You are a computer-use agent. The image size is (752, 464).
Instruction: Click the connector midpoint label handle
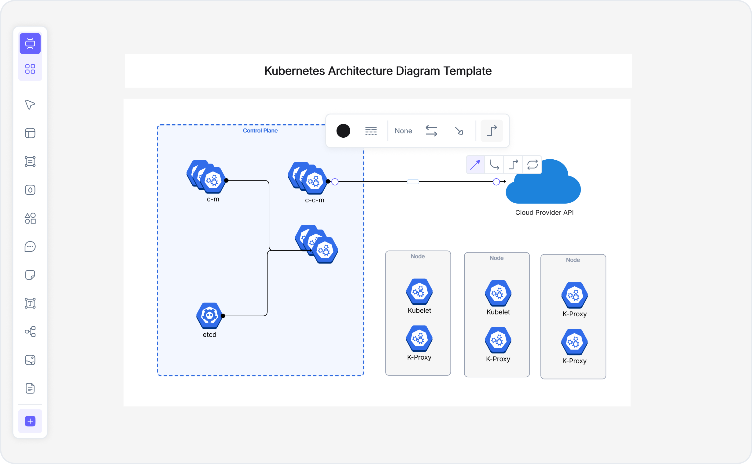point(413,182)
